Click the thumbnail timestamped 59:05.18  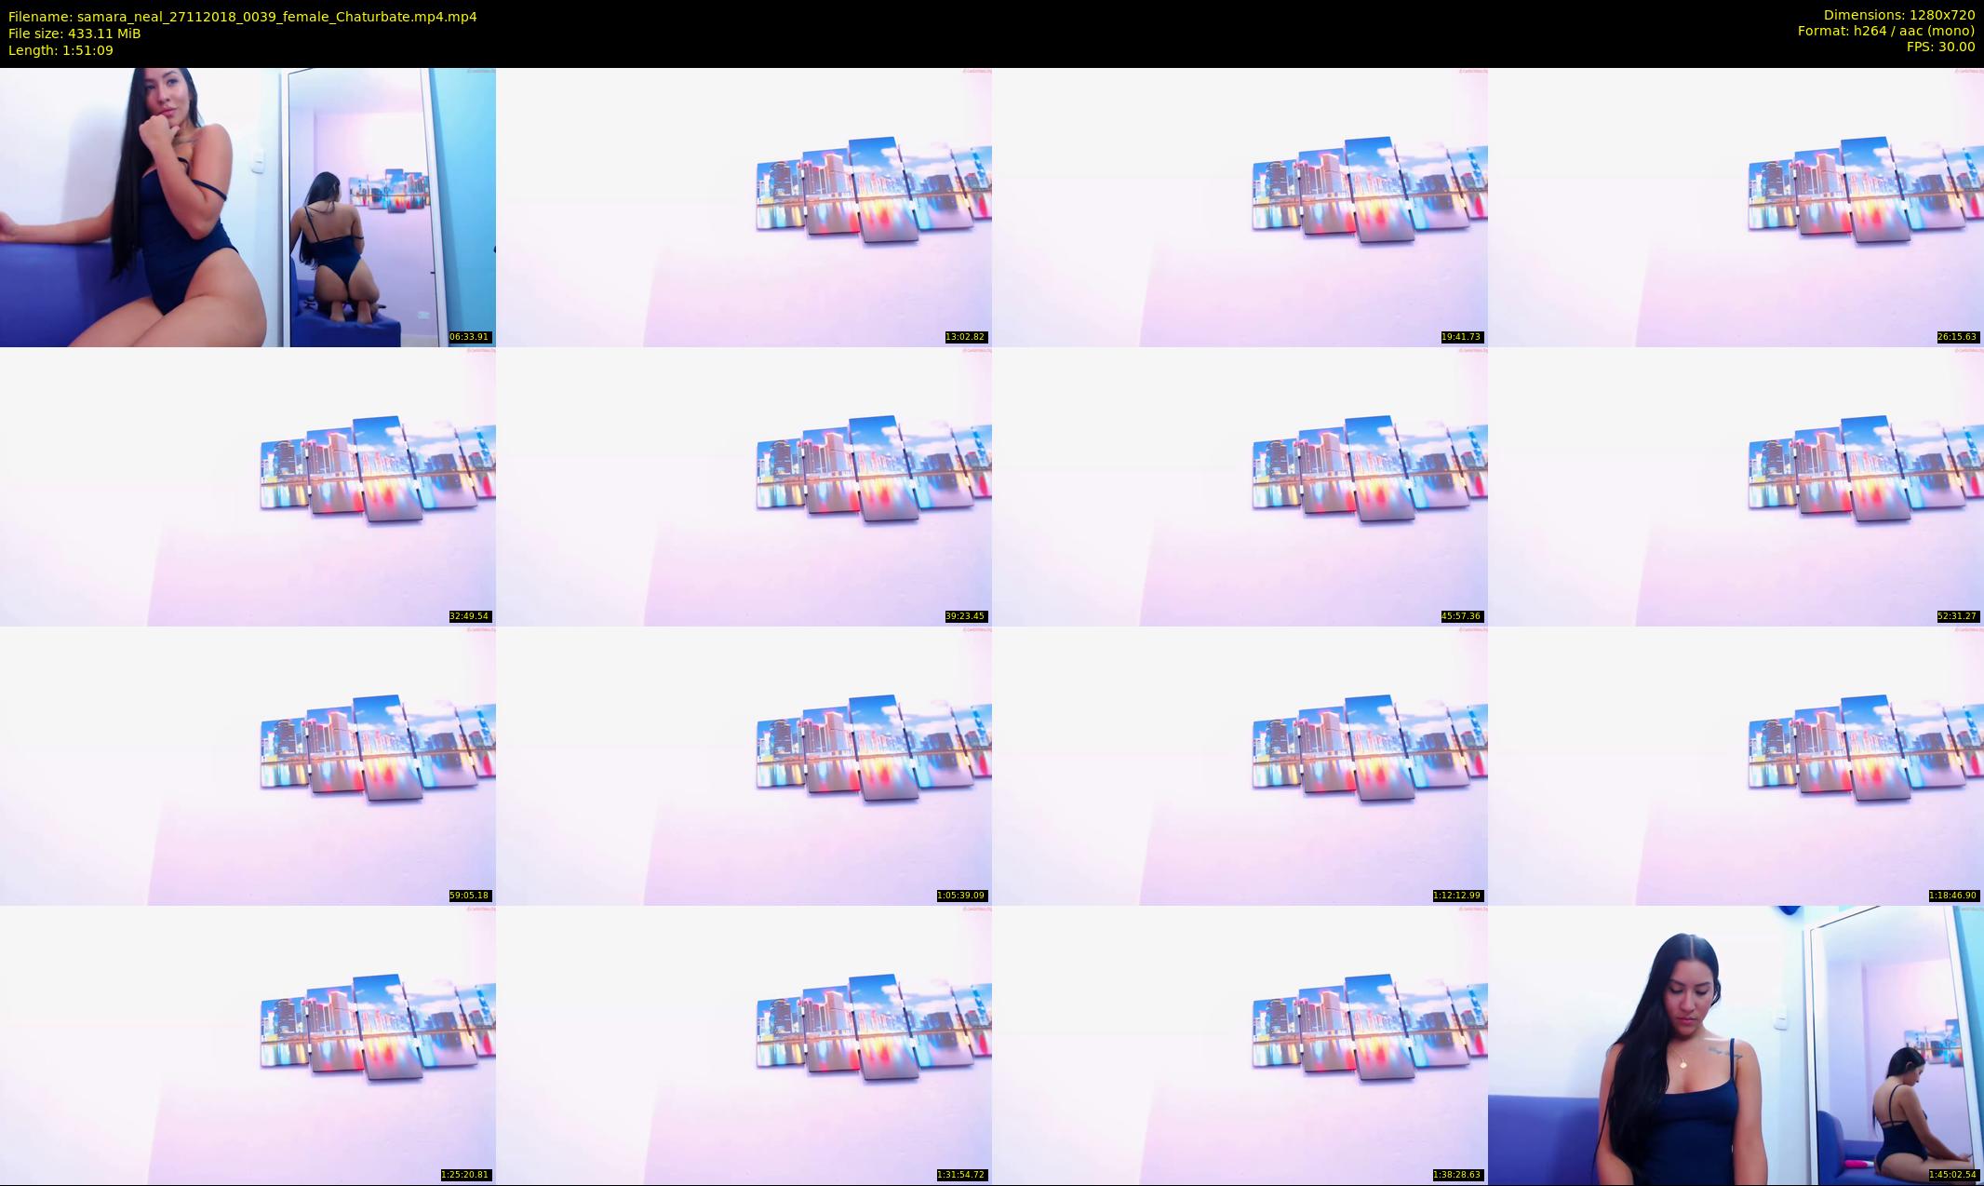click(248, 765)
